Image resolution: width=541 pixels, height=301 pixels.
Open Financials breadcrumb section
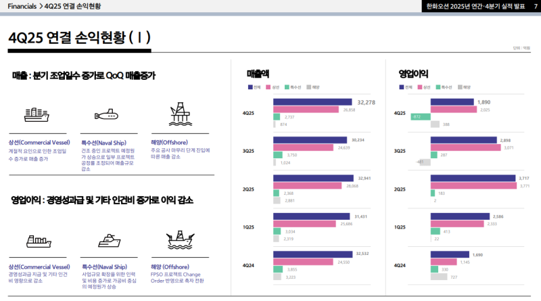coord(21,6)
